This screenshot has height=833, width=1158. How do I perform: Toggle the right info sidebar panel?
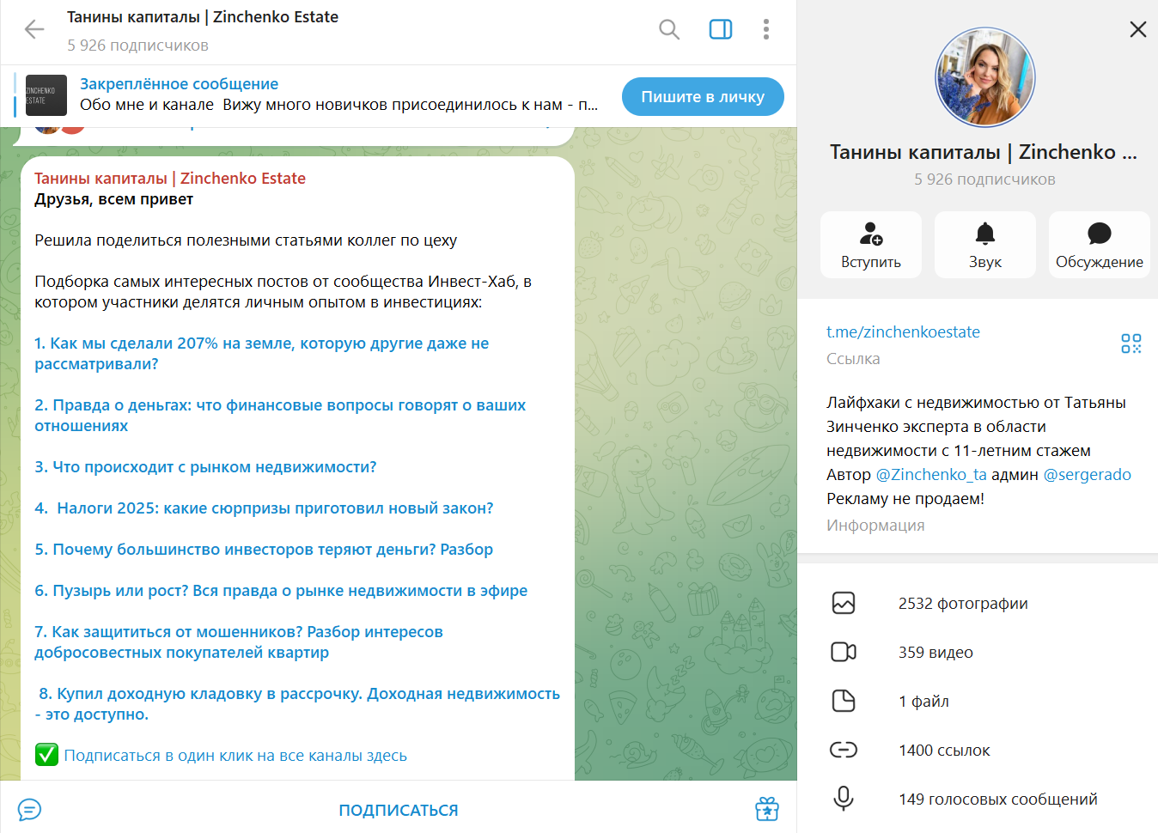click(x=721, y=29)
